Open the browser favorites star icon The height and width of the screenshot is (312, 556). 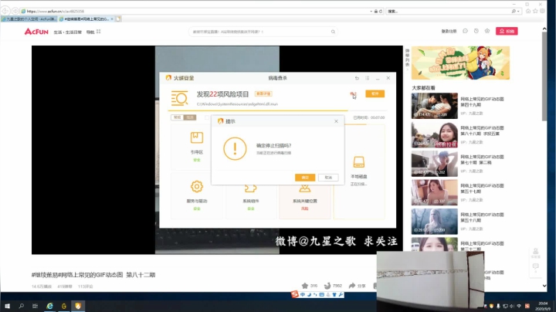(535, 11)
